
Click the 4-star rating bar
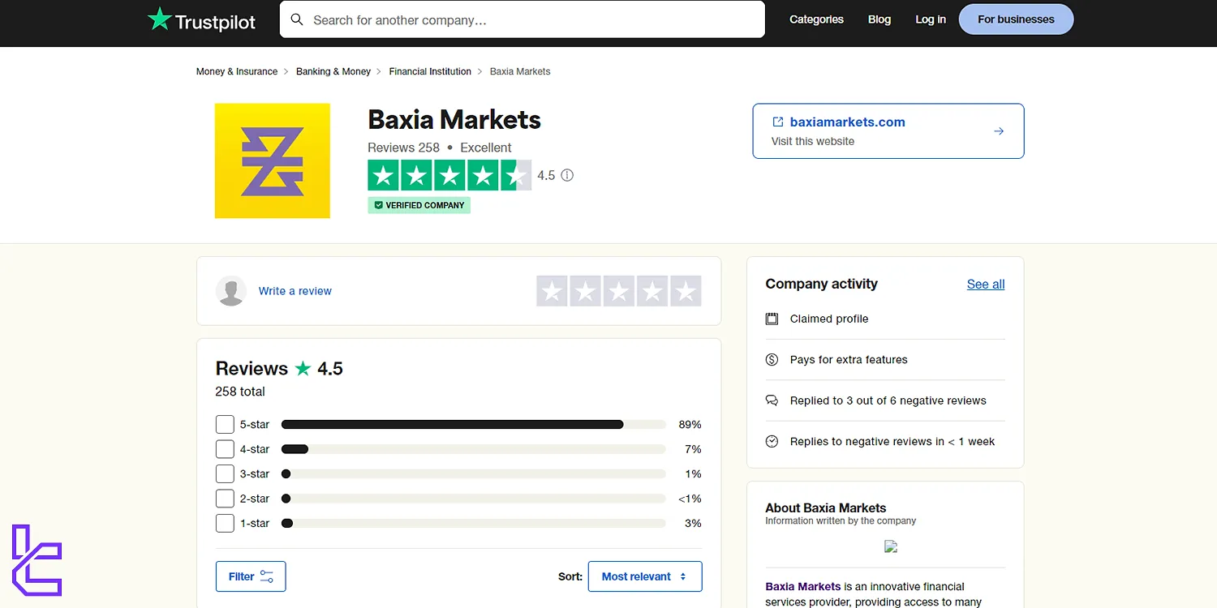(x=474, y=449)
